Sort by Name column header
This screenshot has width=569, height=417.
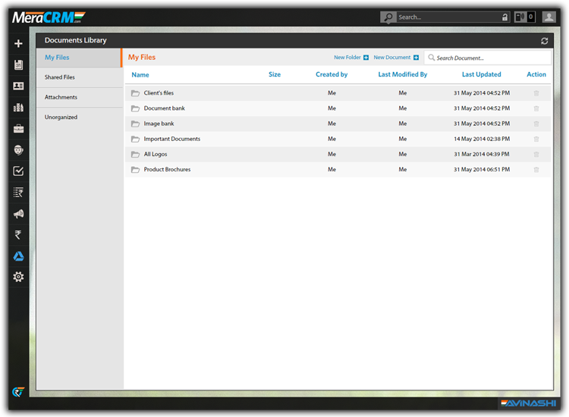click(x=140, y=75)
